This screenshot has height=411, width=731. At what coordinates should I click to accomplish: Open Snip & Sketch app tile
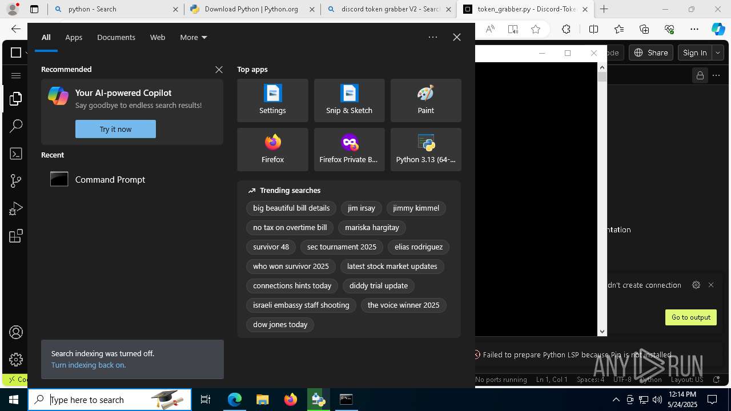click(349, 100)
